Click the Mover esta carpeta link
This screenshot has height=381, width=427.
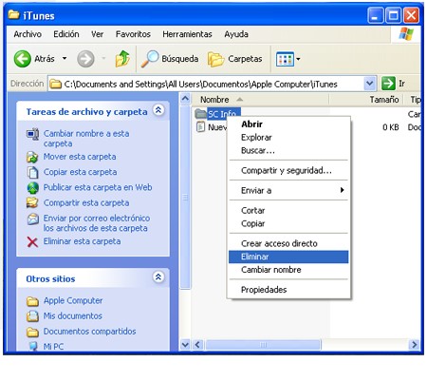pyautogui.click(x=80, y=157)
